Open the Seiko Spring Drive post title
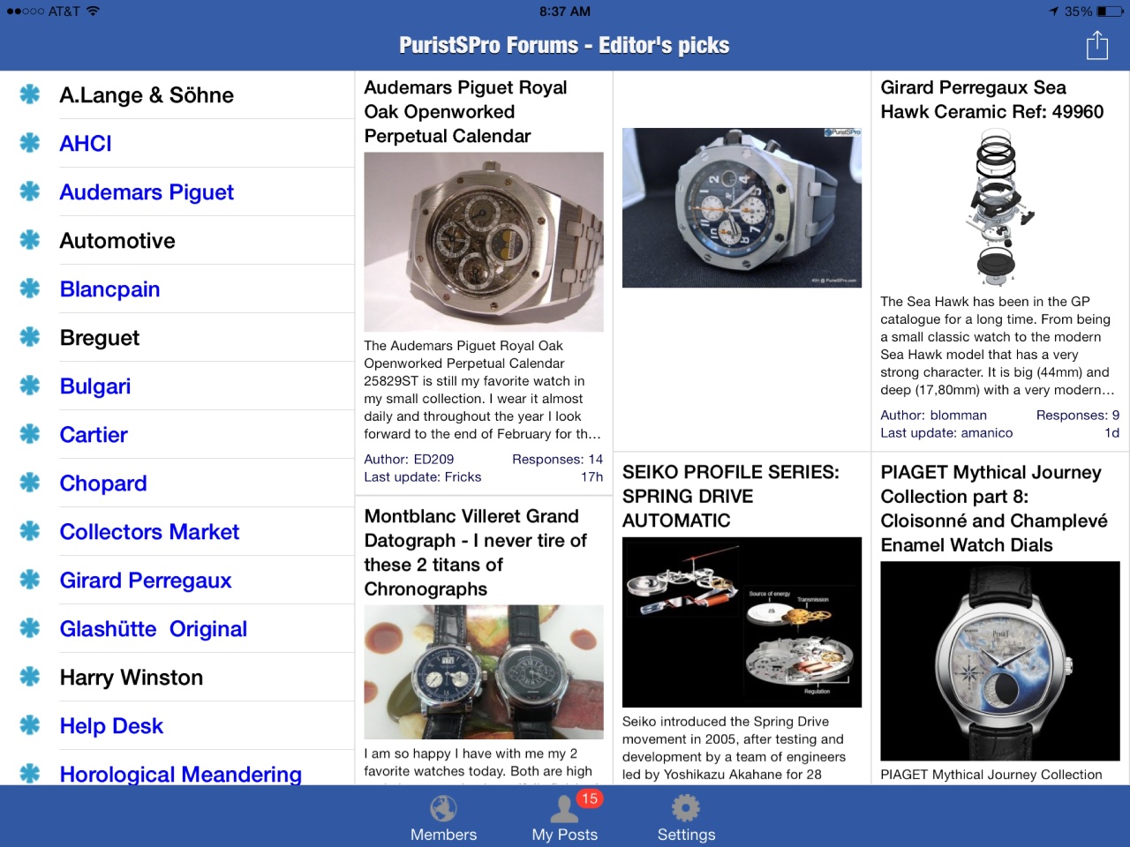Viewport: 1130px width, 847px height. [731, 496]
